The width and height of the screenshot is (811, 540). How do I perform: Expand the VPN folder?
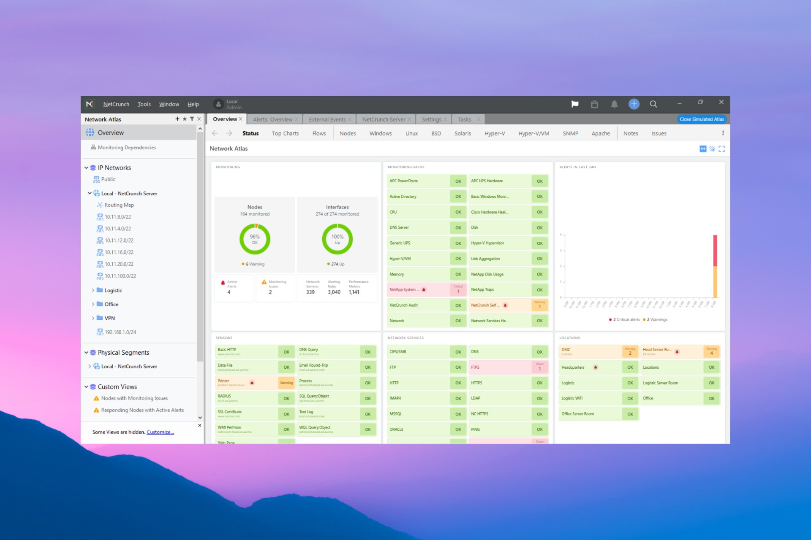[x=93, y=318]
